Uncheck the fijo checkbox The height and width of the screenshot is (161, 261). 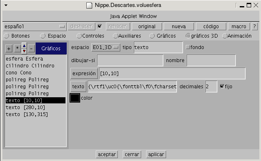pos(222,86)
